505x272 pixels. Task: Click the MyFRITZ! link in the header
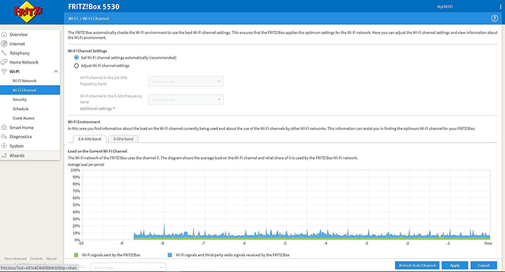tap(445, 7)
